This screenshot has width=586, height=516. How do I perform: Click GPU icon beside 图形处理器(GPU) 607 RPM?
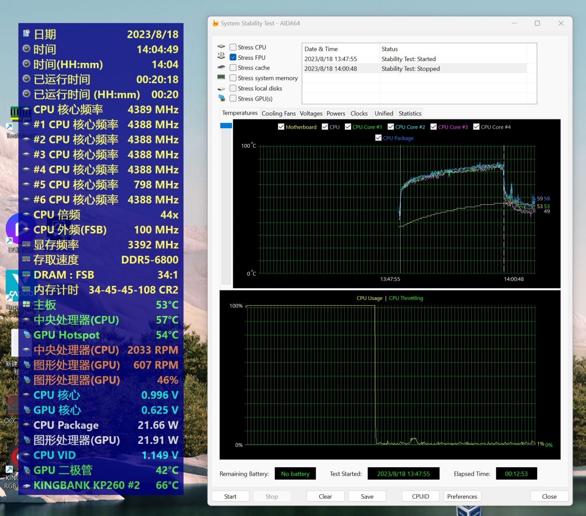click(27, 365)
